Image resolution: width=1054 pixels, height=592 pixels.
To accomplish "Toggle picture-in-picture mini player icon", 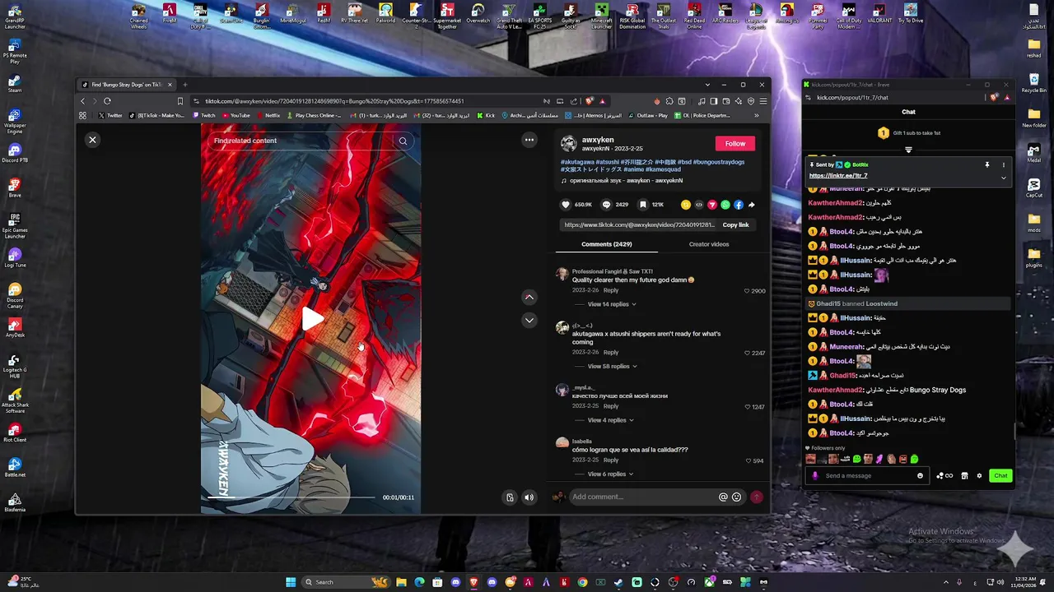I will tap(510, 497).
